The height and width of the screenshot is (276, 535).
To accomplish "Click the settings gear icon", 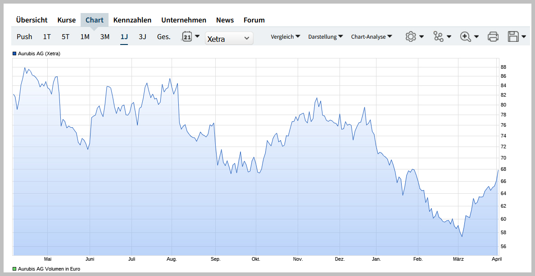I will (x=410, y=36).
